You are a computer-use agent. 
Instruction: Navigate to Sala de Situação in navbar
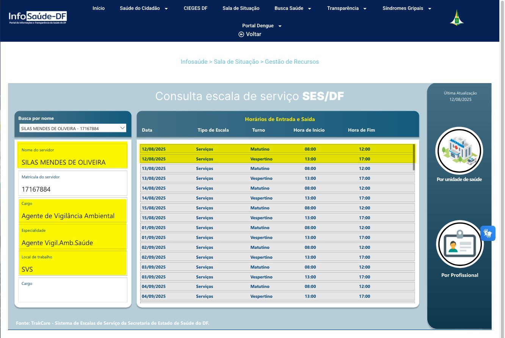pos(241,8)
